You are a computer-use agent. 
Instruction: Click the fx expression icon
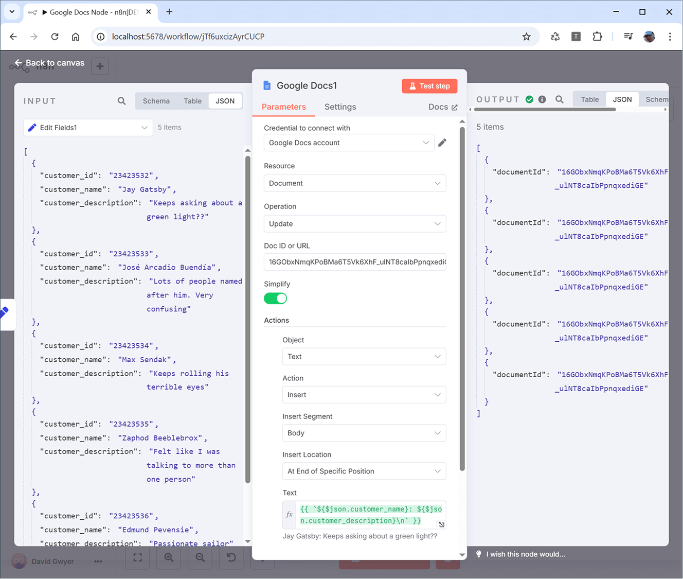[289, 515]
